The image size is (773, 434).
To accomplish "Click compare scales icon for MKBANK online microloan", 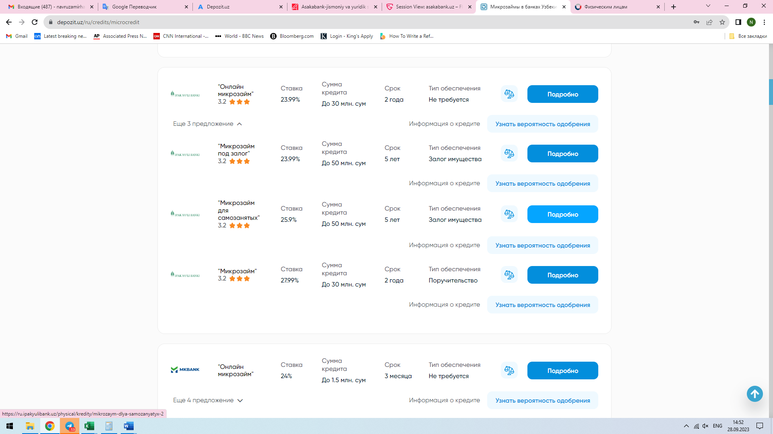I will pos(509,371).
